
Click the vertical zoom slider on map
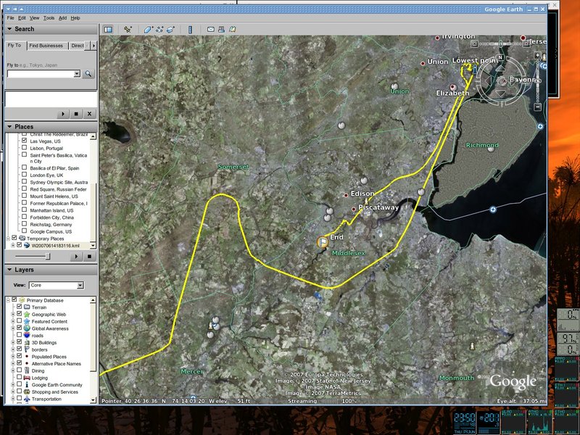click(538, 81)
